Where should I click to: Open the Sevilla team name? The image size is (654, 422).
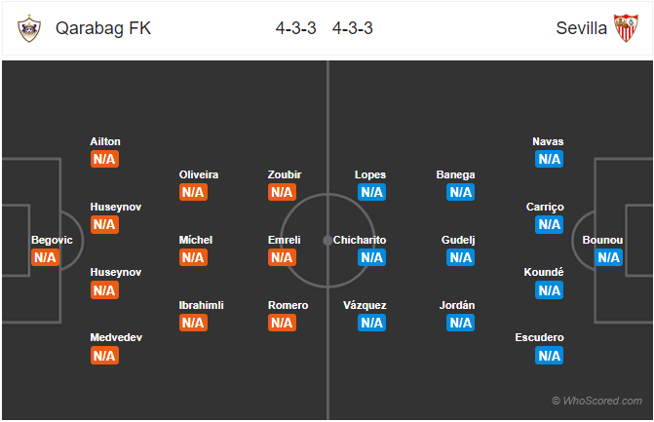[x=582, y=28]
